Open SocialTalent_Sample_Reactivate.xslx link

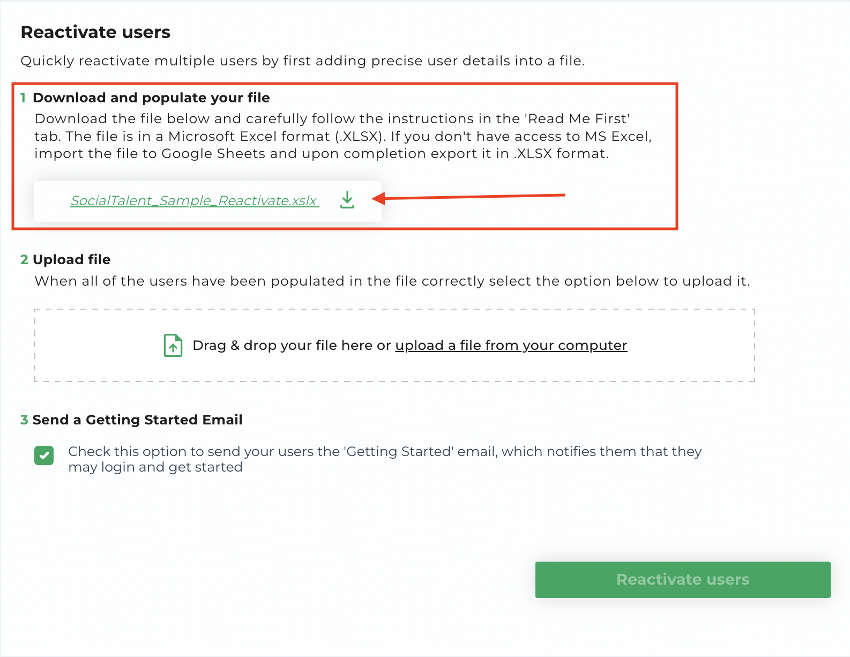point(195,200)
